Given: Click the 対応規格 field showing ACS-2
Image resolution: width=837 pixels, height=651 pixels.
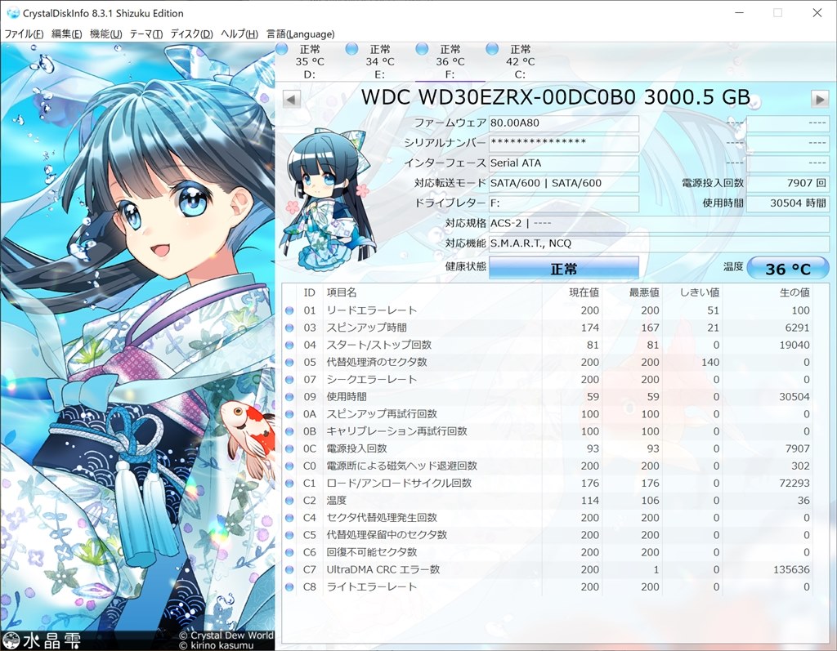Looking at the screenshot, I should click(659, 223).
